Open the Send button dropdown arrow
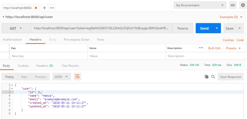 click(217, 28)
